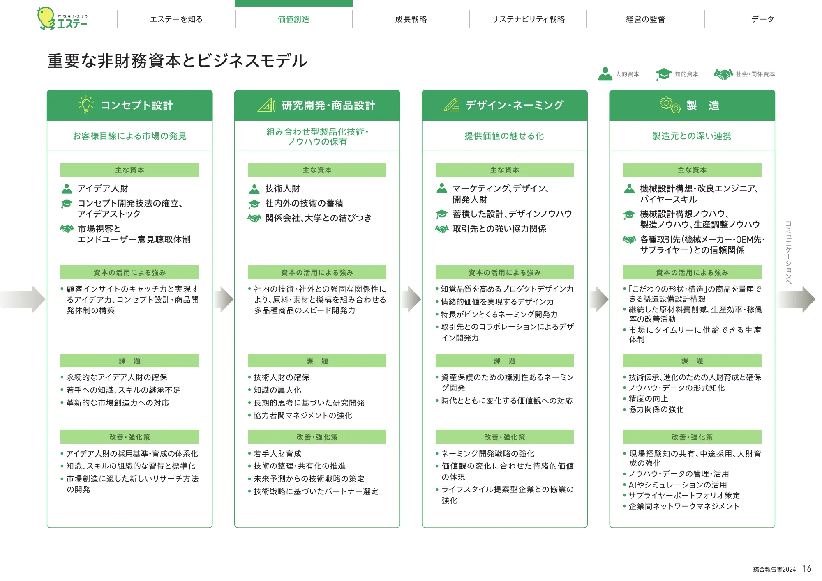Click the subtitle 提供価値の魅せる化
822x581 pixels.
[x=504, y=136]
